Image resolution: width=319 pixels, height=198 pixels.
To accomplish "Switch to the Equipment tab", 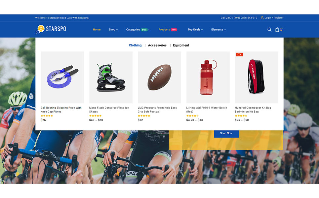I will pos(181,45).
